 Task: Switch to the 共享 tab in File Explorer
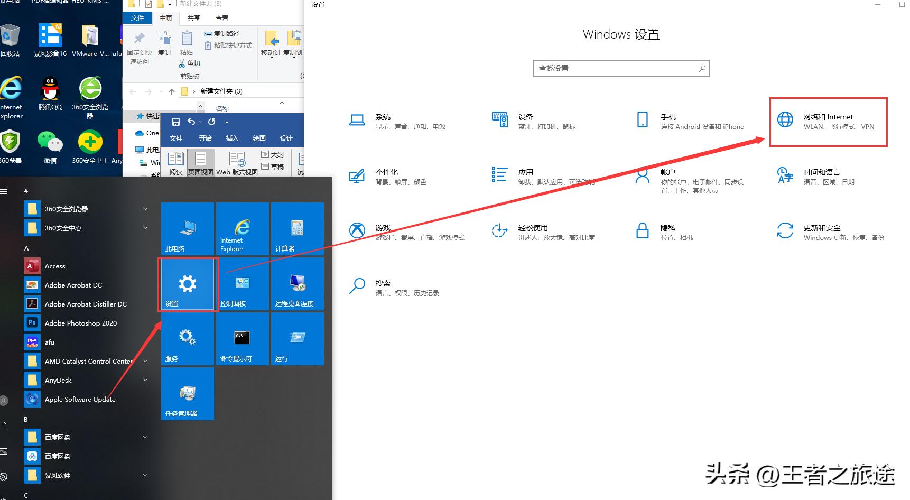click(193, 17)
